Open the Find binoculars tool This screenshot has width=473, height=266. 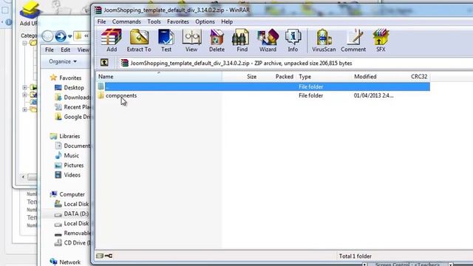click(242, 40)
